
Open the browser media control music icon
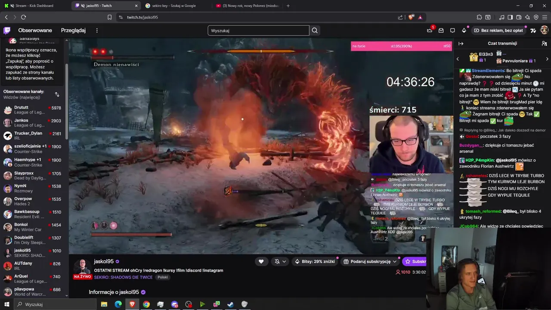pyautogui.click(x=501, y=17)
